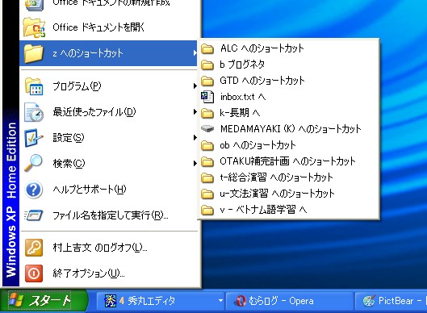Expand the プログラム(P) submenu arrow
Image resolution: width=427 pixels, height=313 pixels.
click(x=195, y=86)
